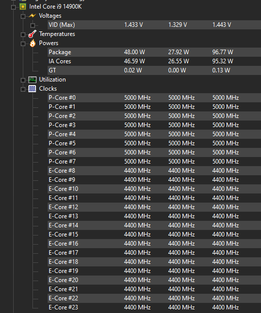Click the 1.433 V VID current value
This screenshot has width=261, height=313.
click(133, 25)
